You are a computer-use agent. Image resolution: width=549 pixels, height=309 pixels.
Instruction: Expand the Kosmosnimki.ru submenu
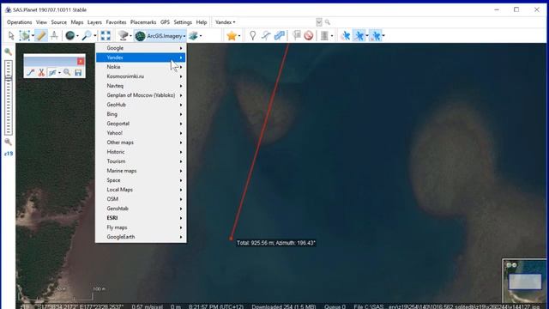point(141,76)
